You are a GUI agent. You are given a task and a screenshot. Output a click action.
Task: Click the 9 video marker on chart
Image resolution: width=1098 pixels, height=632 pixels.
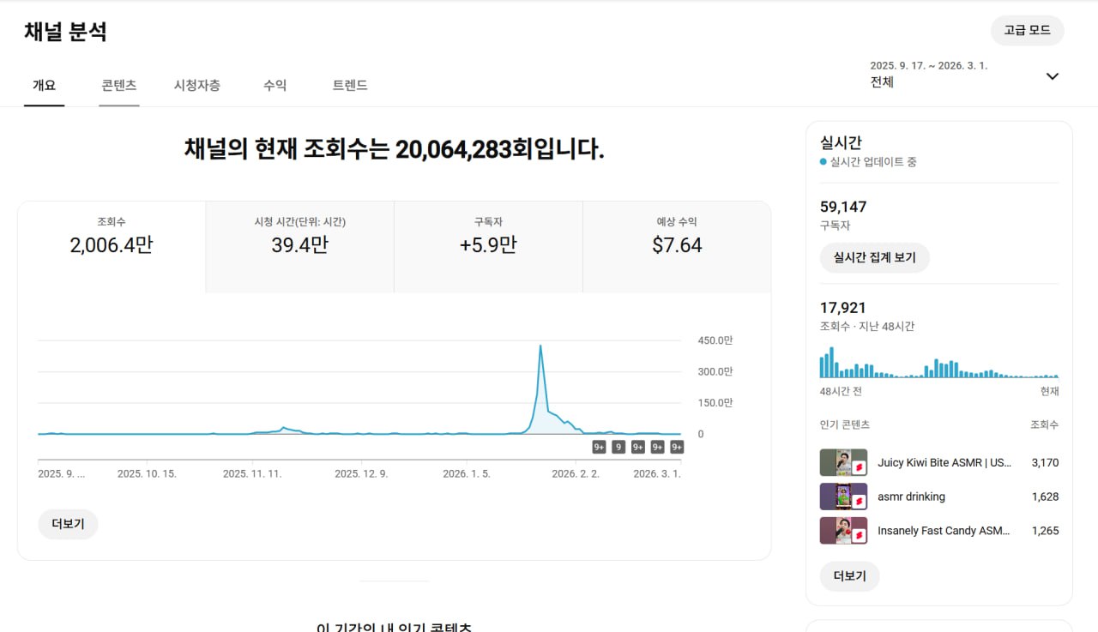point(618,447)
